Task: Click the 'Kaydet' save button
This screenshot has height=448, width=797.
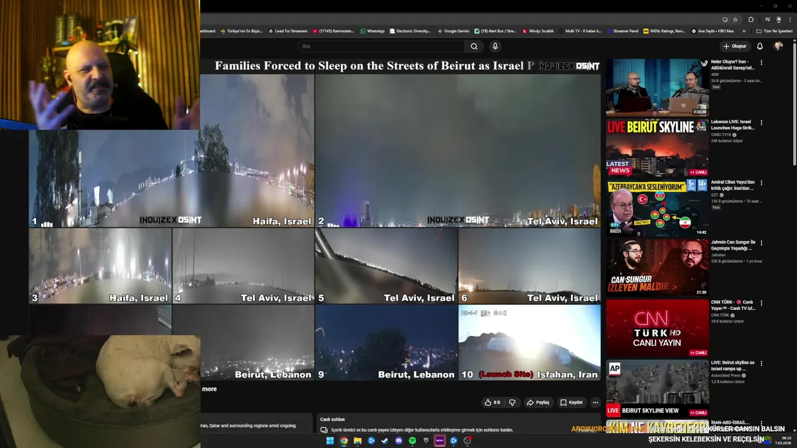Action: (x=572, y=403)
